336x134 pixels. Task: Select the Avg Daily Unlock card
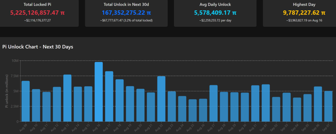tap(215, 13)
